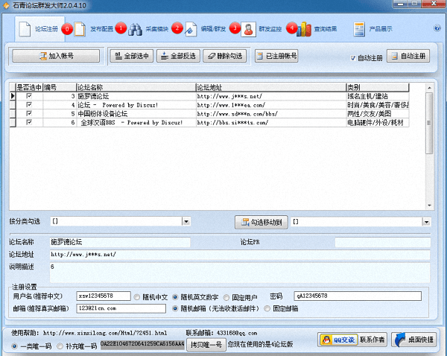Uncheck the 能罗德论坛 row checkbox

click(30, 96)
